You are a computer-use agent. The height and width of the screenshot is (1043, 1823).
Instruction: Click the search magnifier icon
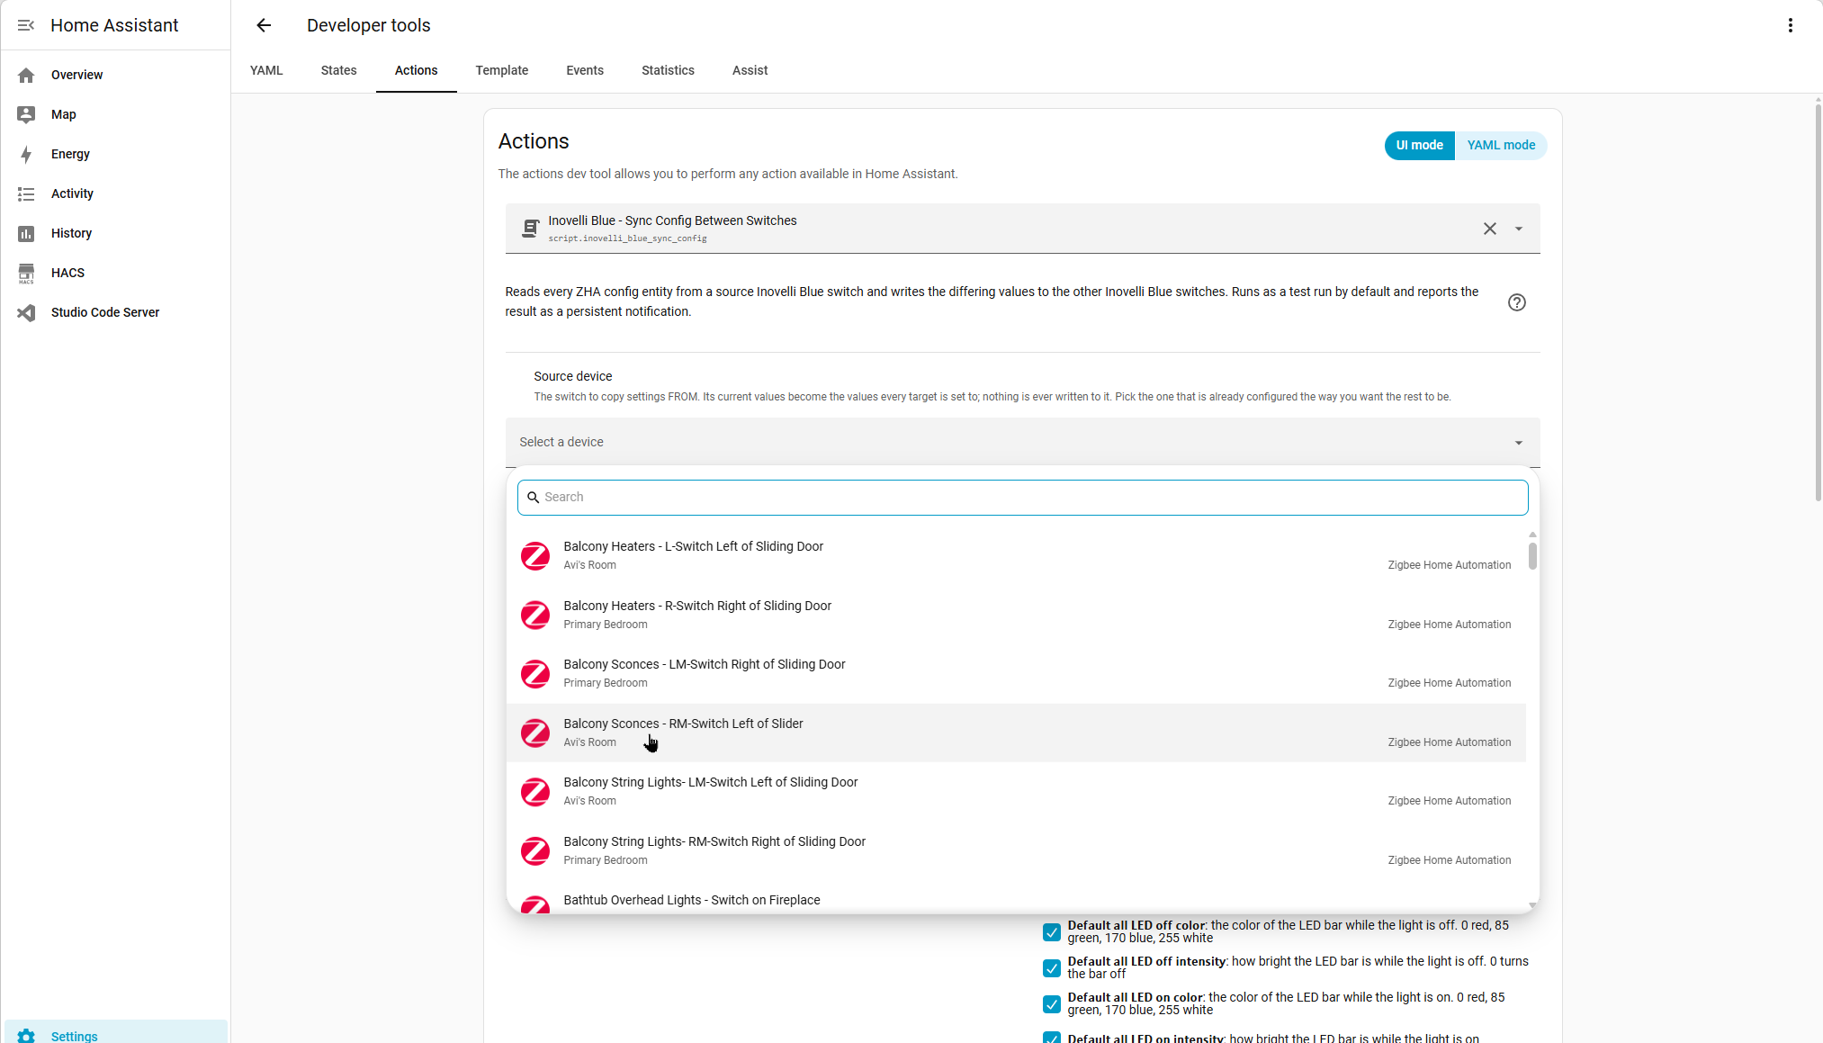tap(533, 498)
